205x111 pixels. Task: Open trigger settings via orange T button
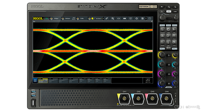89,18
